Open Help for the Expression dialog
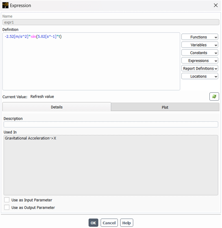Viewport: 222px width, 228px height. point(126,223)
